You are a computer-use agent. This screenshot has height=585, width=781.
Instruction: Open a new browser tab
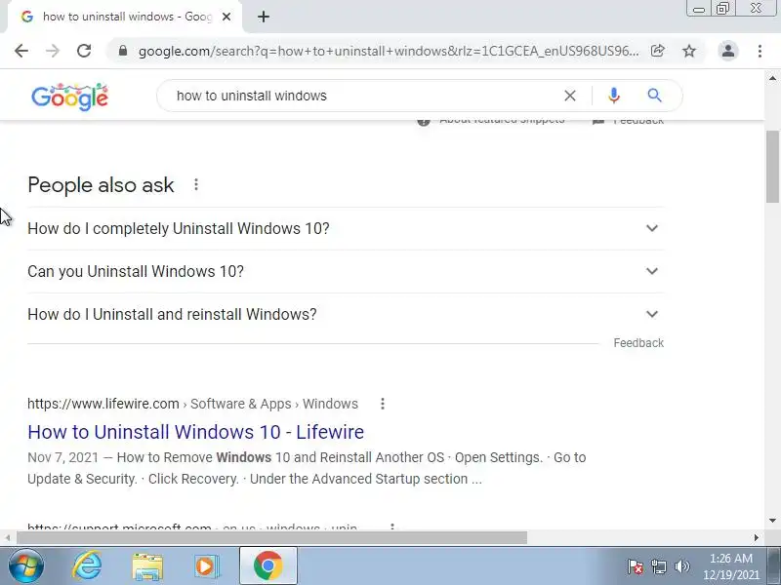point(264,17)
